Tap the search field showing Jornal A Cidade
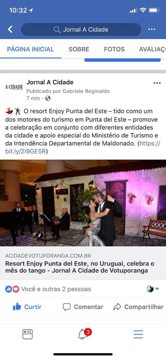 [x=81, y=29]
